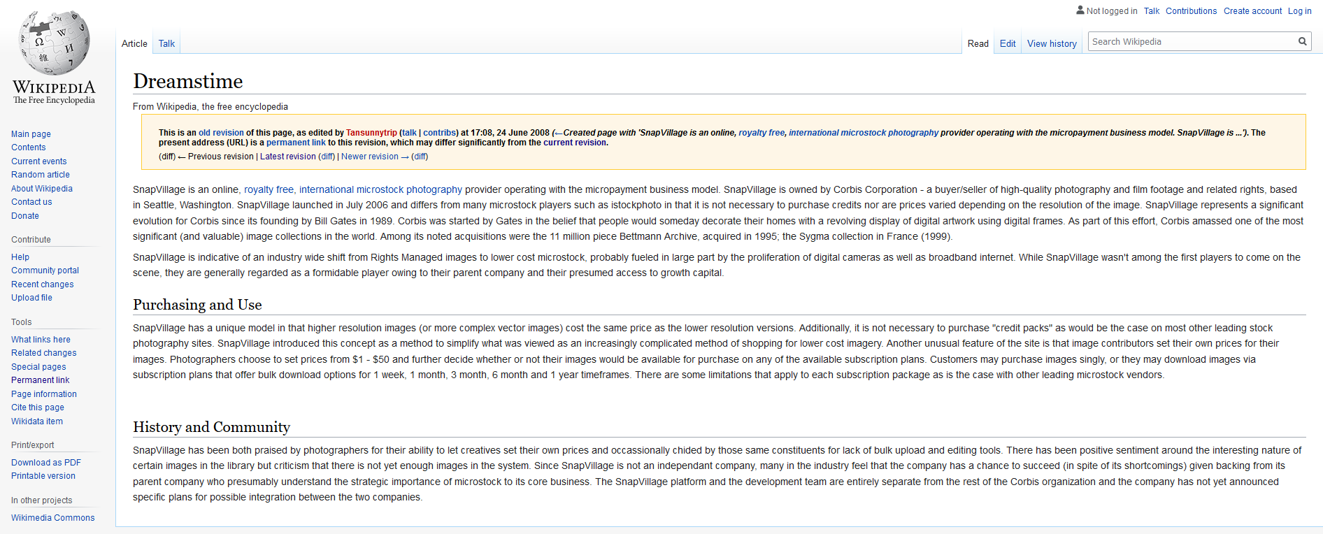Screen dimensions: 1323x534
Task: Click Download as PDF
Action: pyautogui.click(x=45, y=463)
